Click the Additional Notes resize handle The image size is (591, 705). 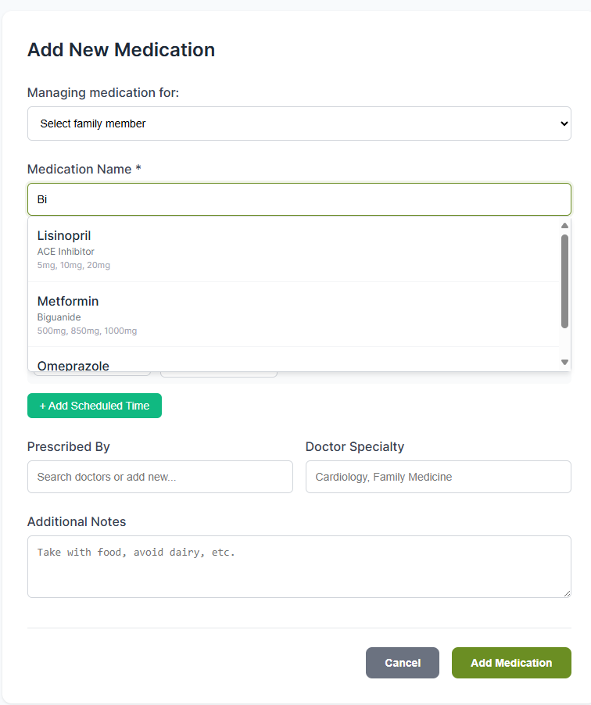point(567,593)
